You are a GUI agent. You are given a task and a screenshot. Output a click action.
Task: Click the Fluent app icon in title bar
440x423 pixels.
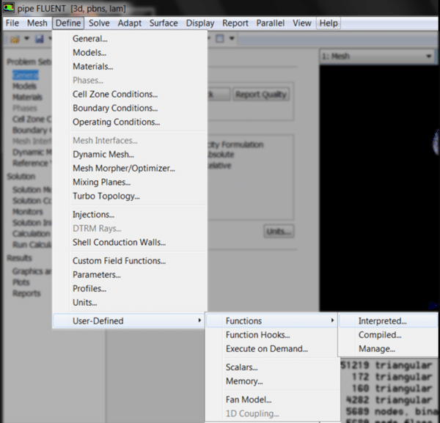click(x=8, y=8)
